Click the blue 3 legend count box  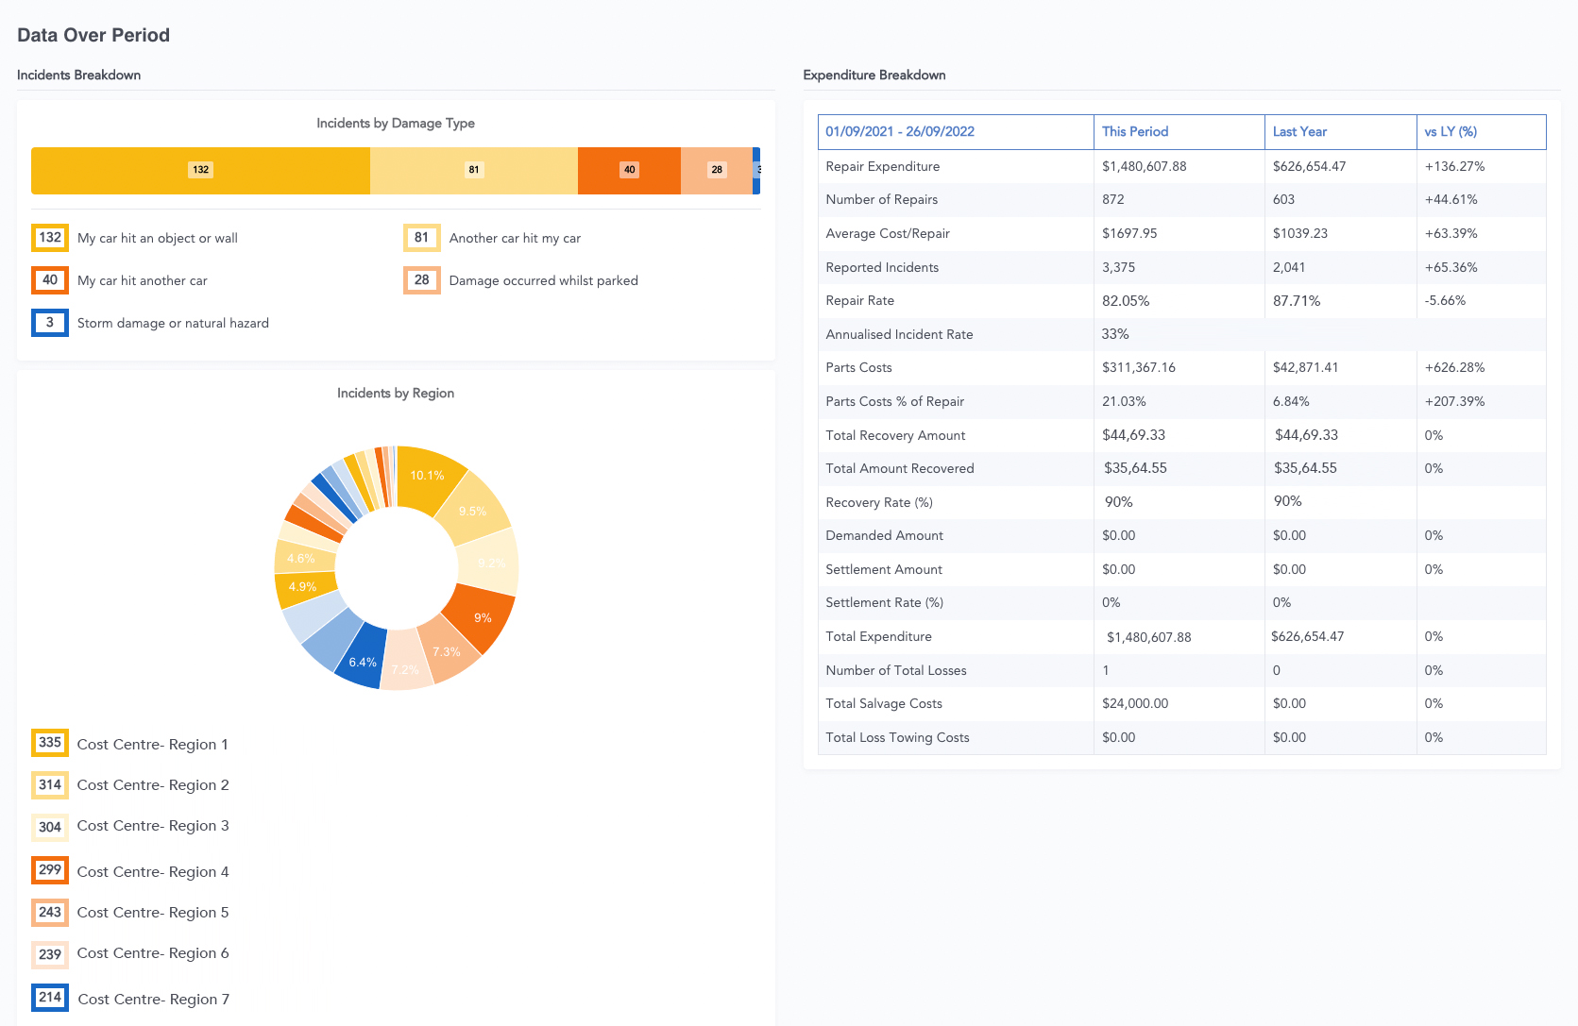pos(50,323)
